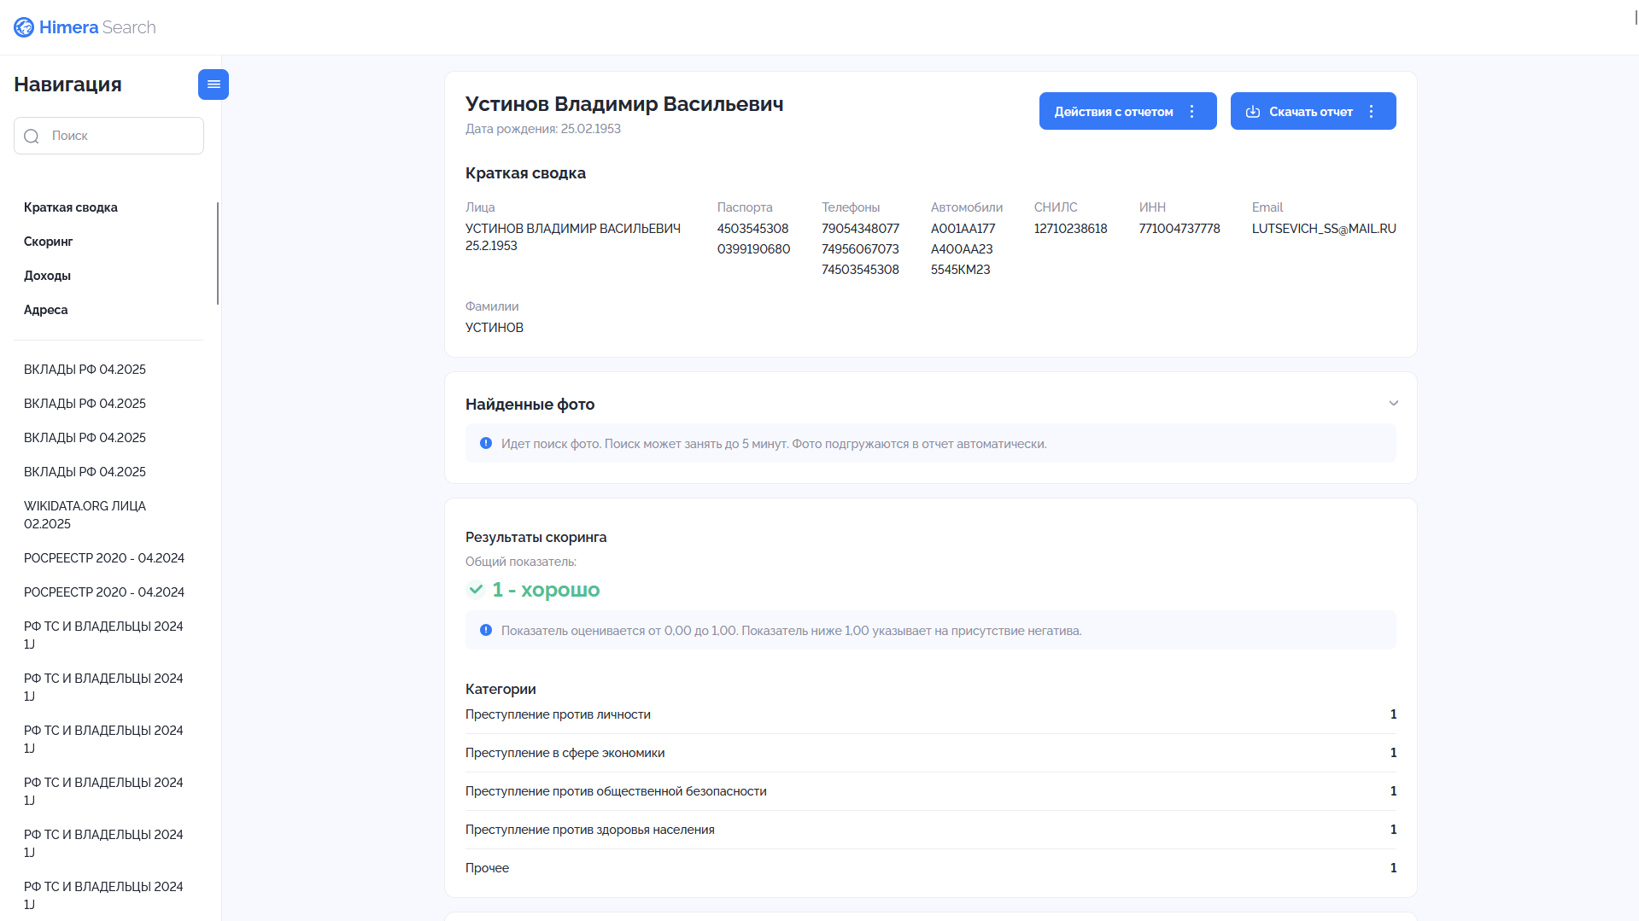Click the sidebar navigation scrollbar
1639x921 pixels.
(x=218, y=253)
